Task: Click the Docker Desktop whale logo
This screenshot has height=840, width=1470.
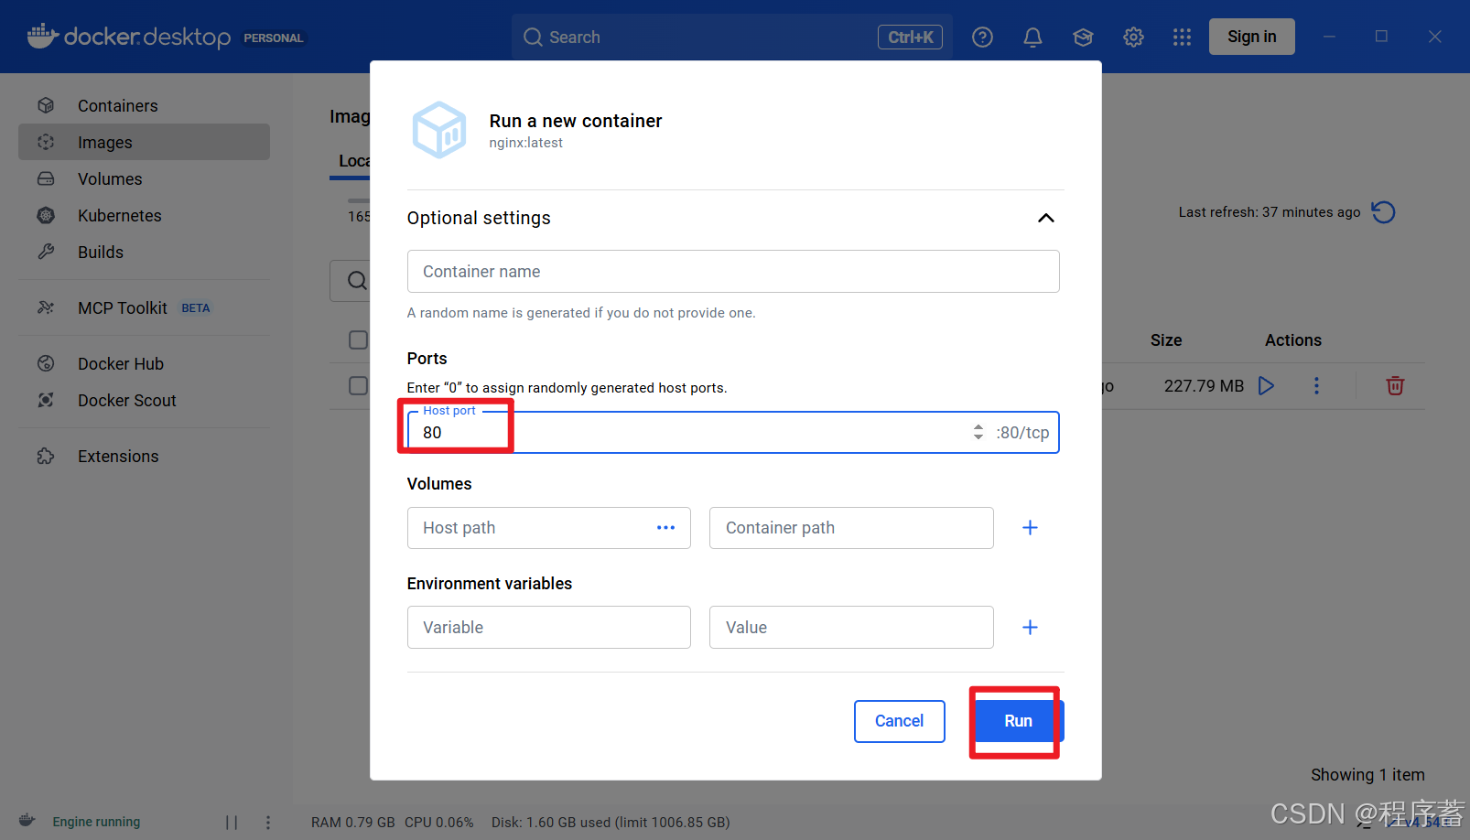Action: coord(43,37)
